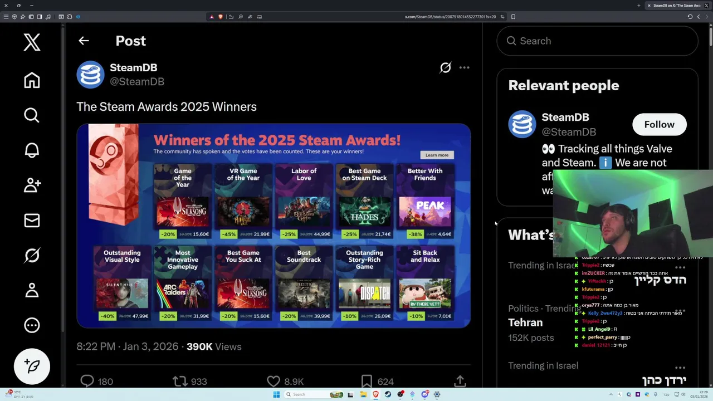Open Tehran trending topic
Image resolution: width=713 pixels, height=401 pixels.
[525, 322]
